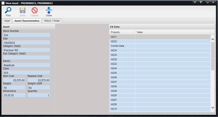Switch to the Asset tab
This screenshot has width=218, height=117.
[7, 21]
